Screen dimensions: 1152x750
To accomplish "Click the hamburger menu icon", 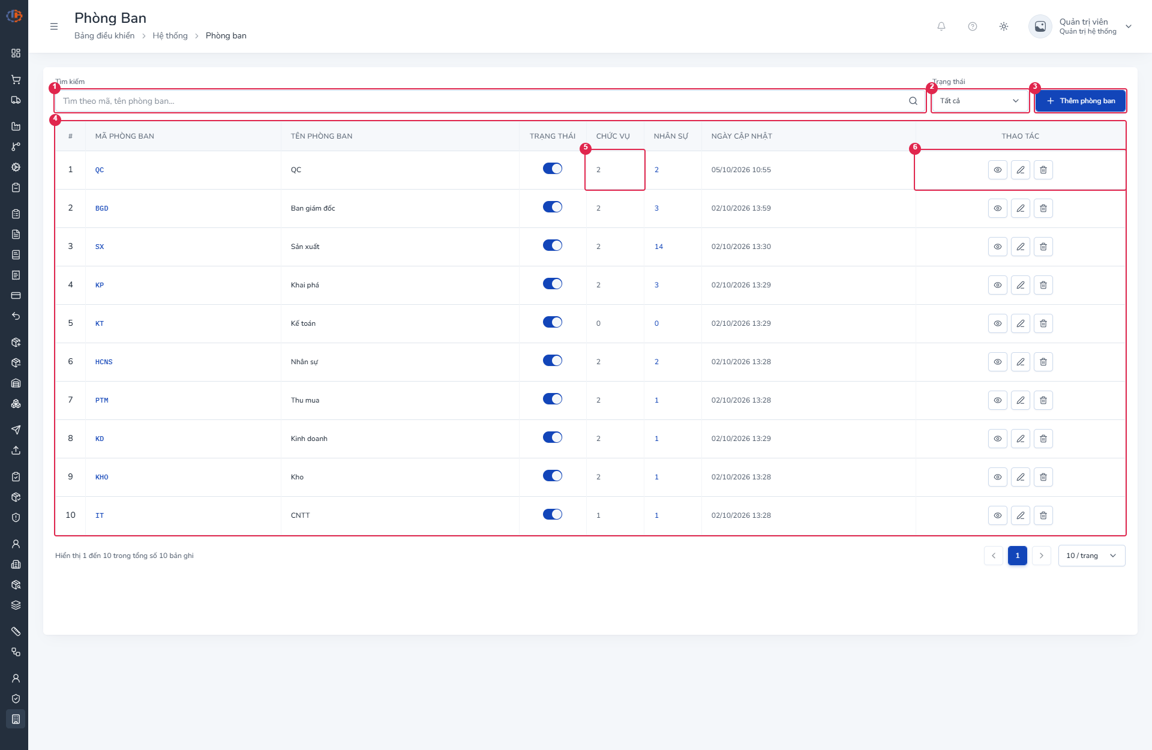I will coord(54,26).
